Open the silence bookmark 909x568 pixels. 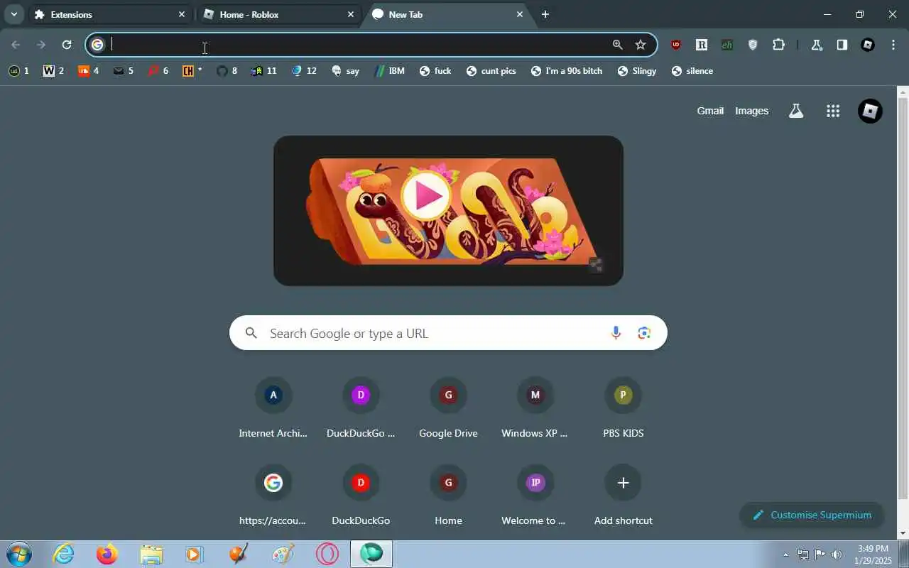692,71
